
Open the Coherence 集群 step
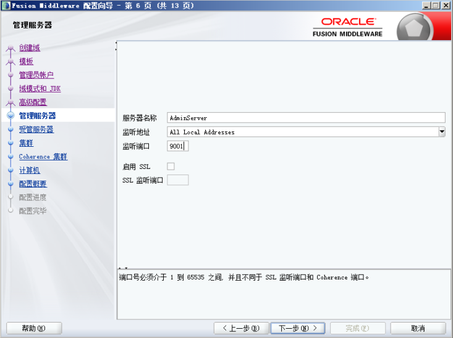point(43,157)
